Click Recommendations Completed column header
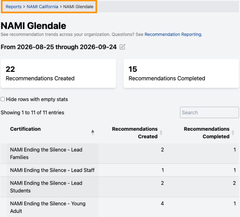The image size is (240, 217). click(x=207, y=133)
